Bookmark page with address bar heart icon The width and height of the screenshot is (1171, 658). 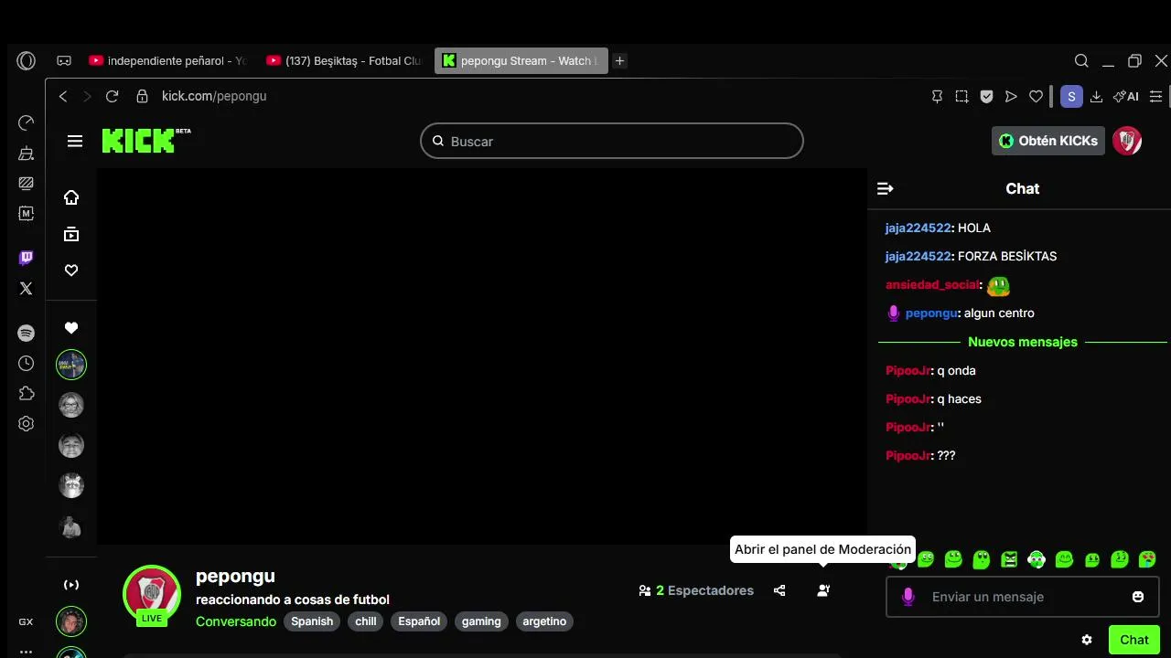tap(1036, 96)
